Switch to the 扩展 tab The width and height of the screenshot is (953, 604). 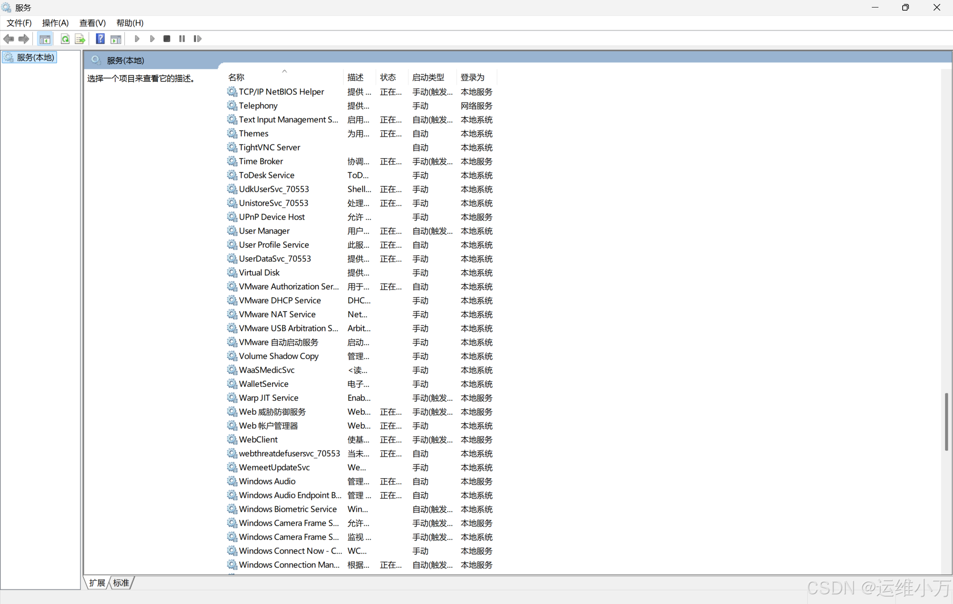click(97, 583)
